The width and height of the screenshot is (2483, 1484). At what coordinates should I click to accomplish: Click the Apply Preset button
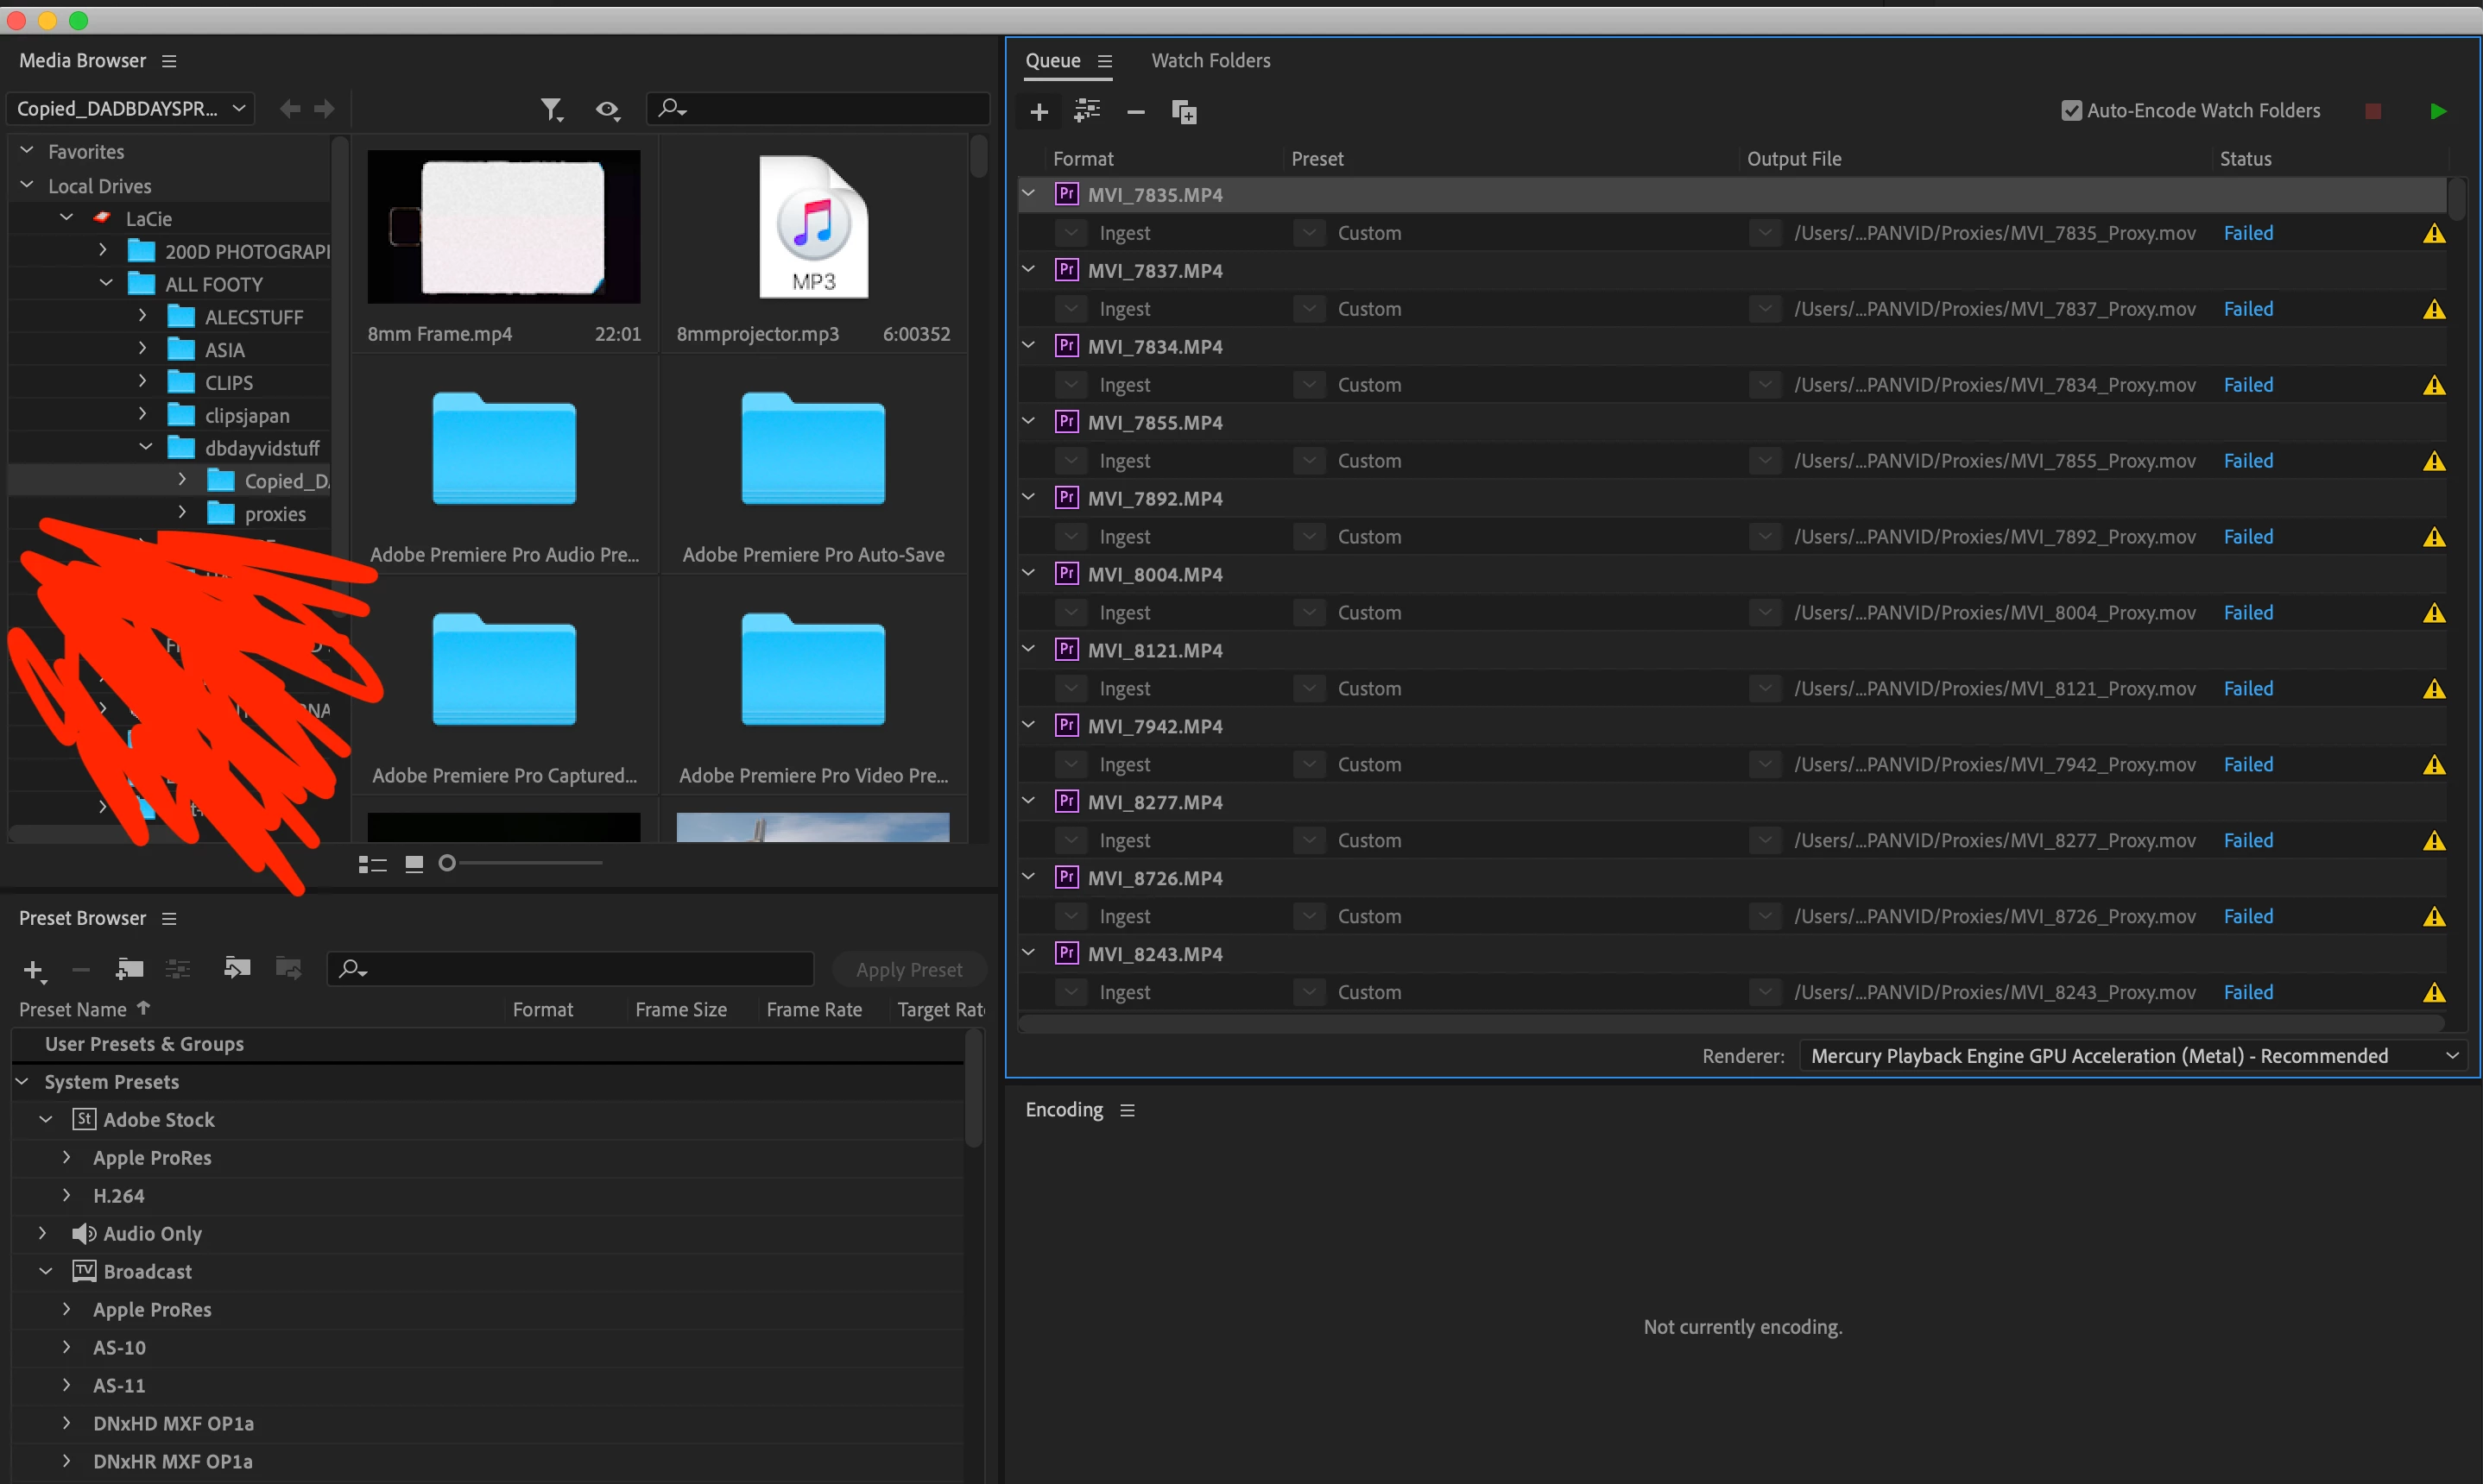pyautogui.click(x=908, y=970)
